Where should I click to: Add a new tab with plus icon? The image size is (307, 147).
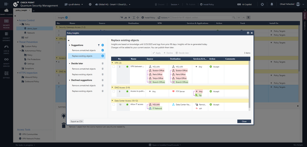(x=34, y=10)
